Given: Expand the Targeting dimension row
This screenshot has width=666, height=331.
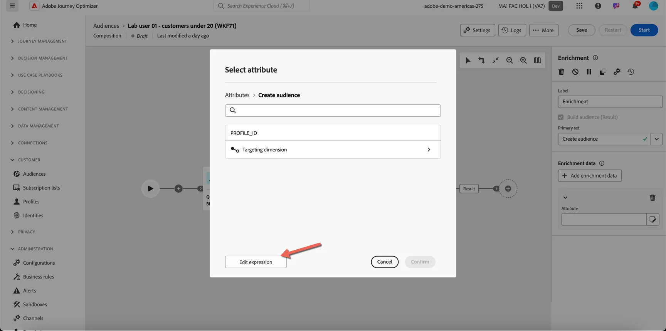Looking at the screenshot, I should click(x=333, y=150).
